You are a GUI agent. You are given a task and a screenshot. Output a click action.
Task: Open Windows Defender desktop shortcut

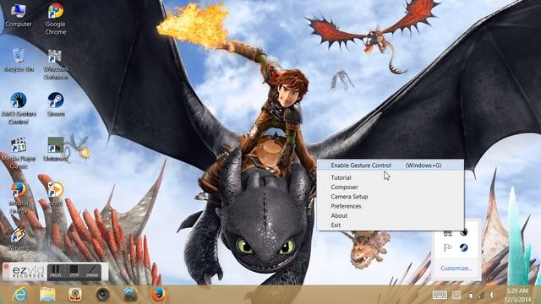pos(56,64)
